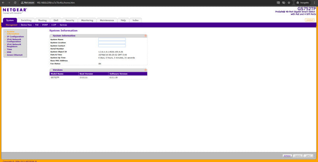Click the cast/screen icon in the address bar
Viewport: 318px width, 162px height.
coord(278,3)
